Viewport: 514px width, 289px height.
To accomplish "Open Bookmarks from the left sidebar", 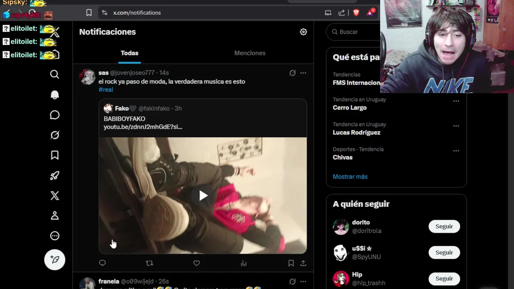I will [55, 155].
